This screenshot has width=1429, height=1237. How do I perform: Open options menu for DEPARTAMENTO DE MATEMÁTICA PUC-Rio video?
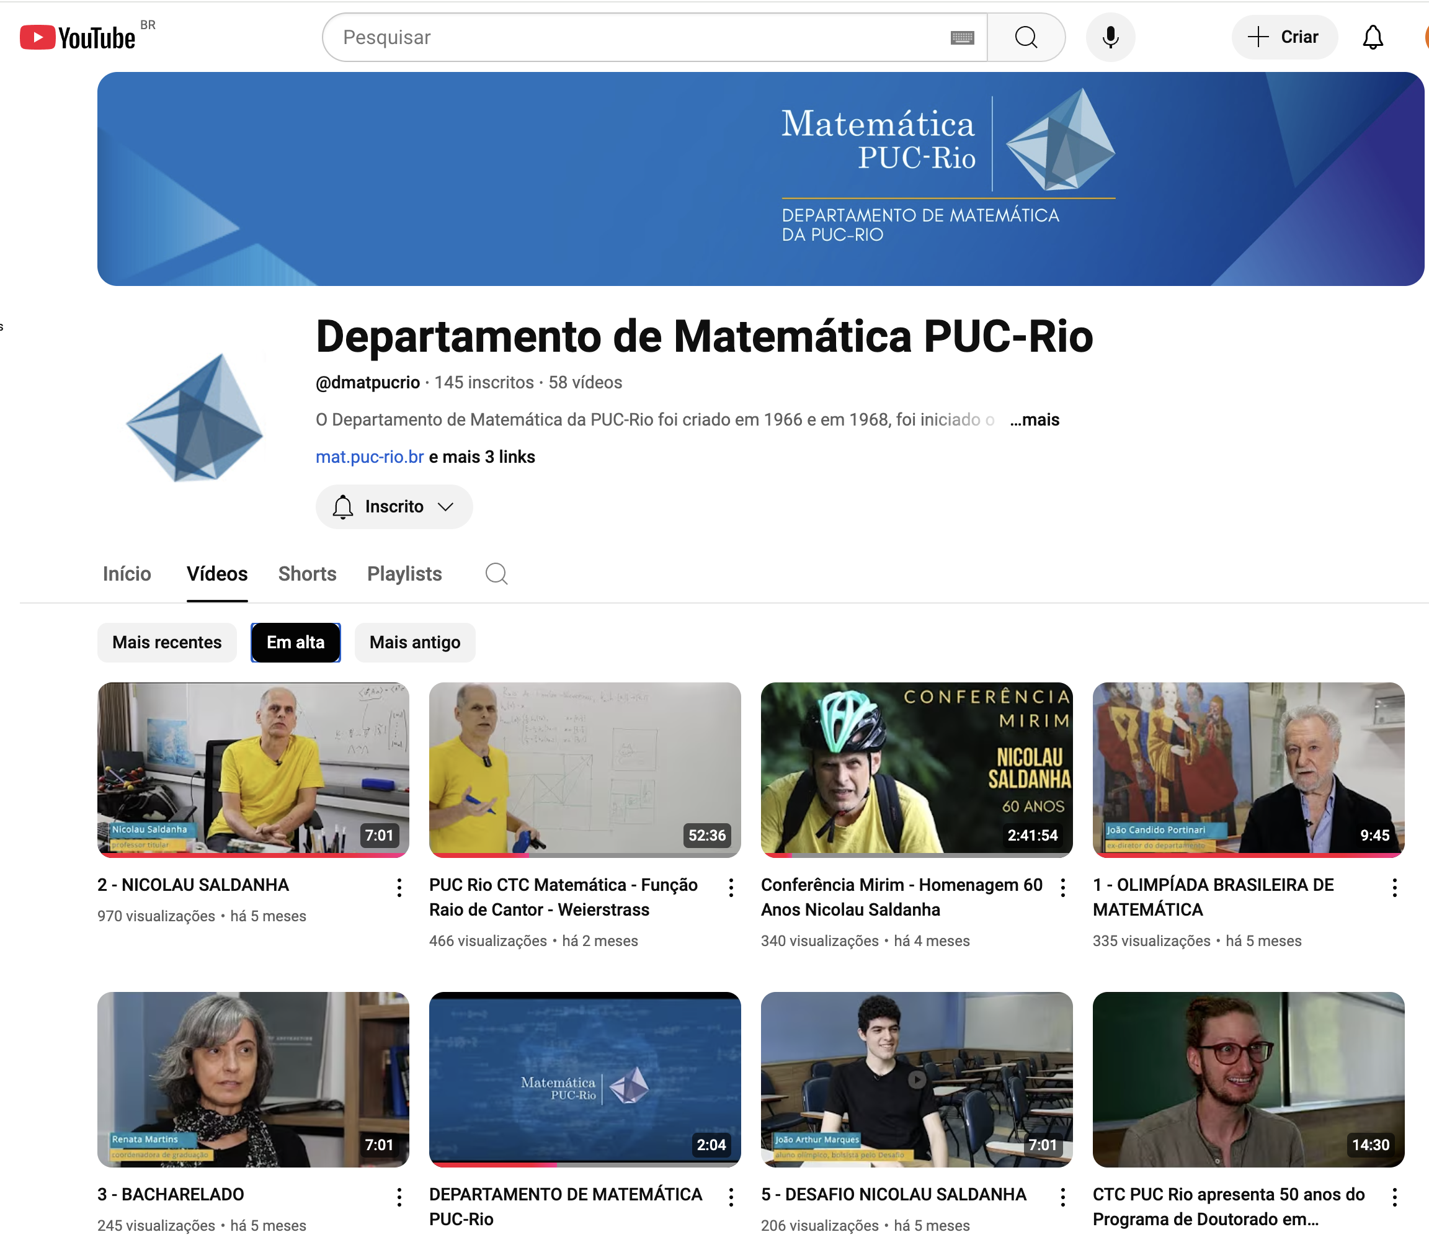click(x=731, y=1197)
